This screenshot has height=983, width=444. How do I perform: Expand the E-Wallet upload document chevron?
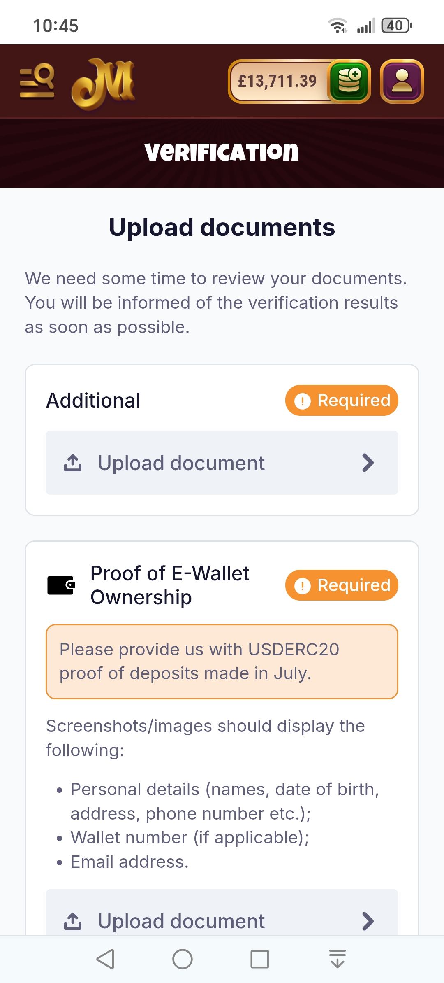tap(368, 921)
